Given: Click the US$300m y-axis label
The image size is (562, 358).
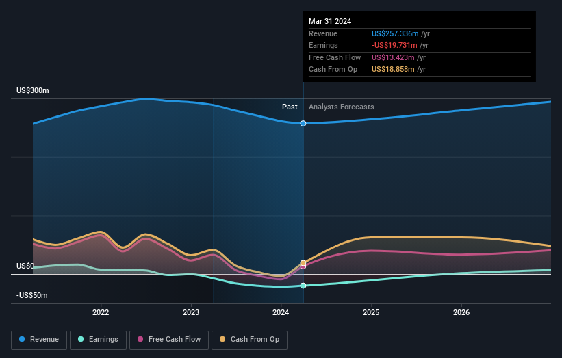Looking at the screenshot, I should click(33, 90).
